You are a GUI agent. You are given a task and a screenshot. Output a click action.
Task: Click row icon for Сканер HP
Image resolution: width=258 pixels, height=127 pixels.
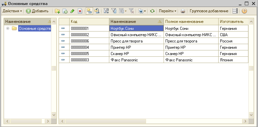click(x=63, y=53)
